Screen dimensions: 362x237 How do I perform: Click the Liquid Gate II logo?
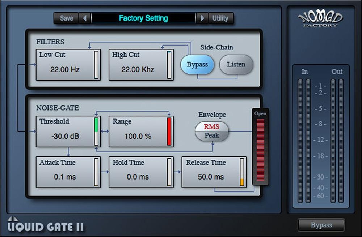(x=46, y=226)
